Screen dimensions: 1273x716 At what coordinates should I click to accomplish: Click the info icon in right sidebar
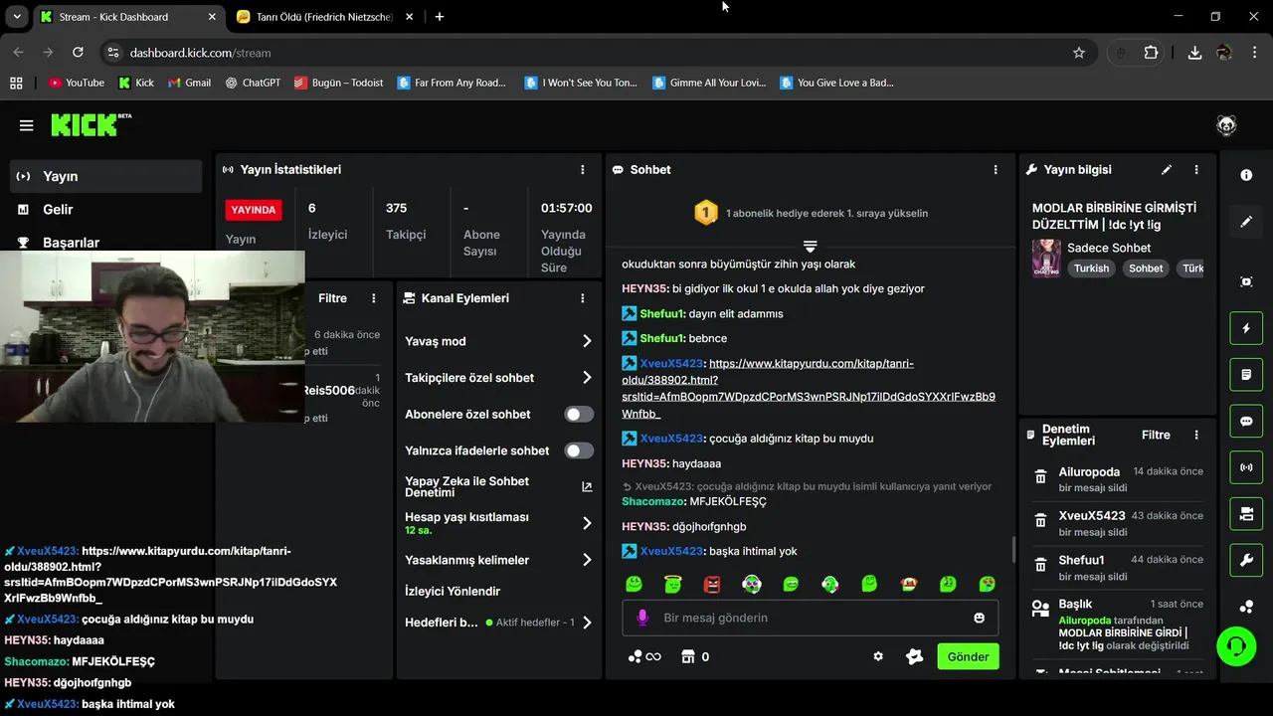pos(1246,175)
